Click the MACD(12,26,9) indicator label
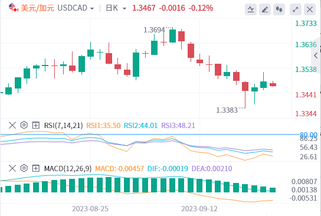This screenshot has width=321, height=216. (x=68, y=169)
